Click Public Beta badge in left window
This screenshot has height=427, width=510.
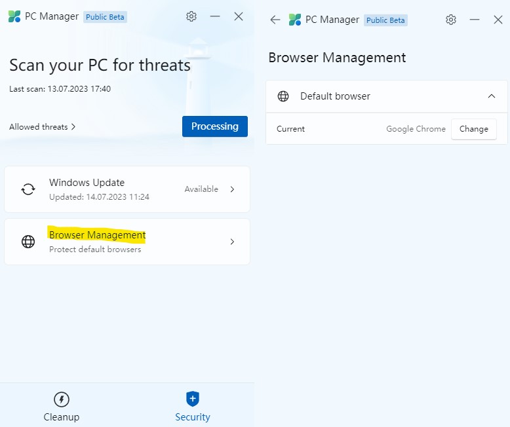point(105,17)
